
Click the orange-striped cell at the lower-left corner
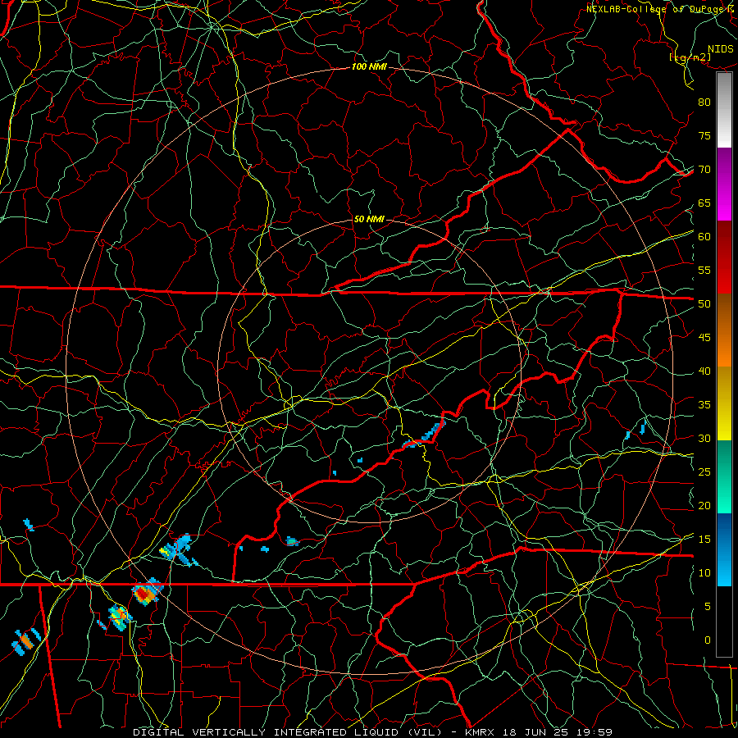pyautogui.click(x=25, y=641)
